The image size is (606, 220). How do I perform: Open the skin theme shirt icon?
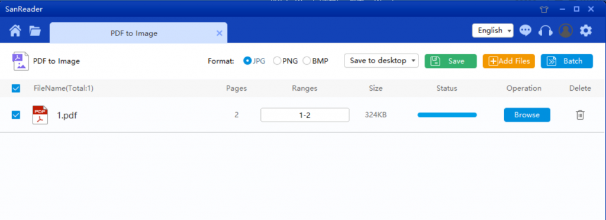click(544, 9)
